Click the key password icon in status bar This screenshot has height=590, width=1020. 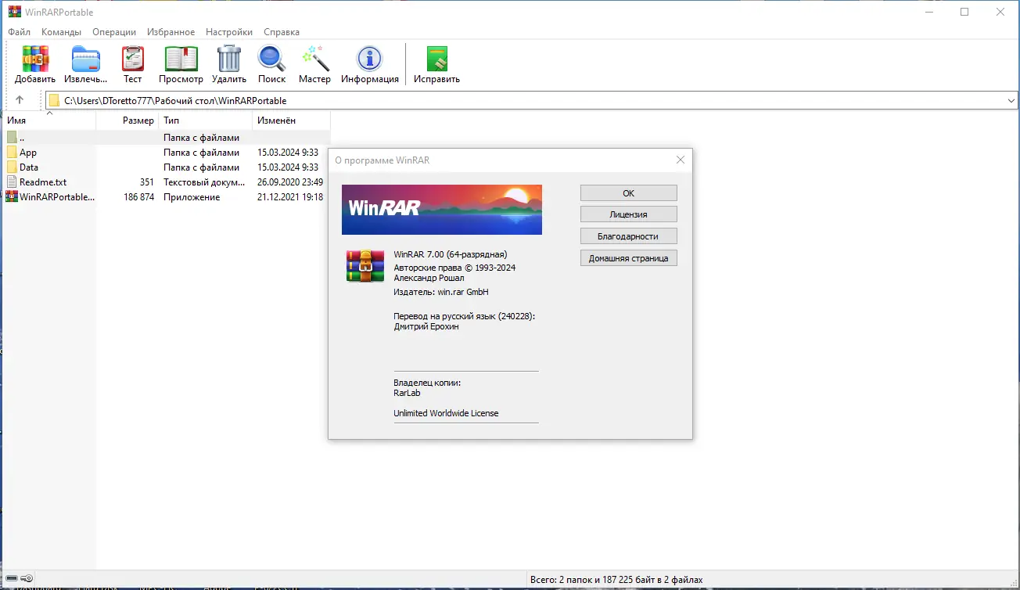27,579
